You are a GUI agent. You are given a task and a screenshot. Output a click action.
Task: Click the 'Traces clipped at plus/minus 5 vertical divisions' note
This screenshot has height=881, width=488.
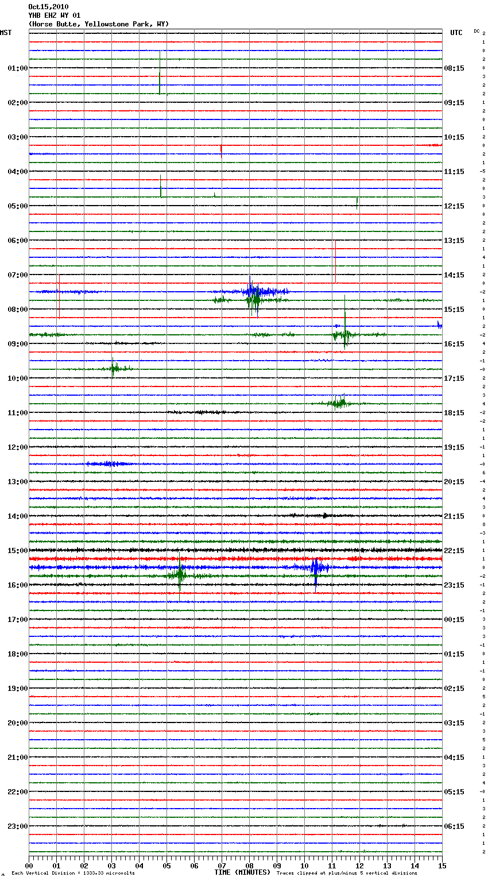[x=347, y=874]
